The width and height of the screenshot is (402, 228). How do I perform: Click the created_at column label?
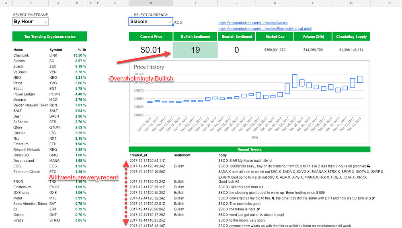(138, 155)
